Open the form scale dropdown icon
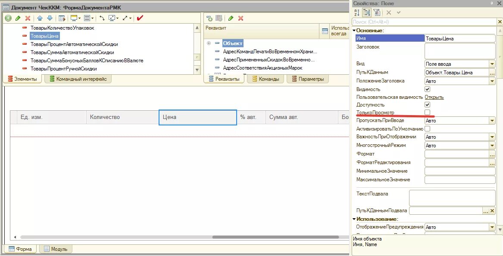The height and width of the screenshot is (256, 503). point(113,18)
